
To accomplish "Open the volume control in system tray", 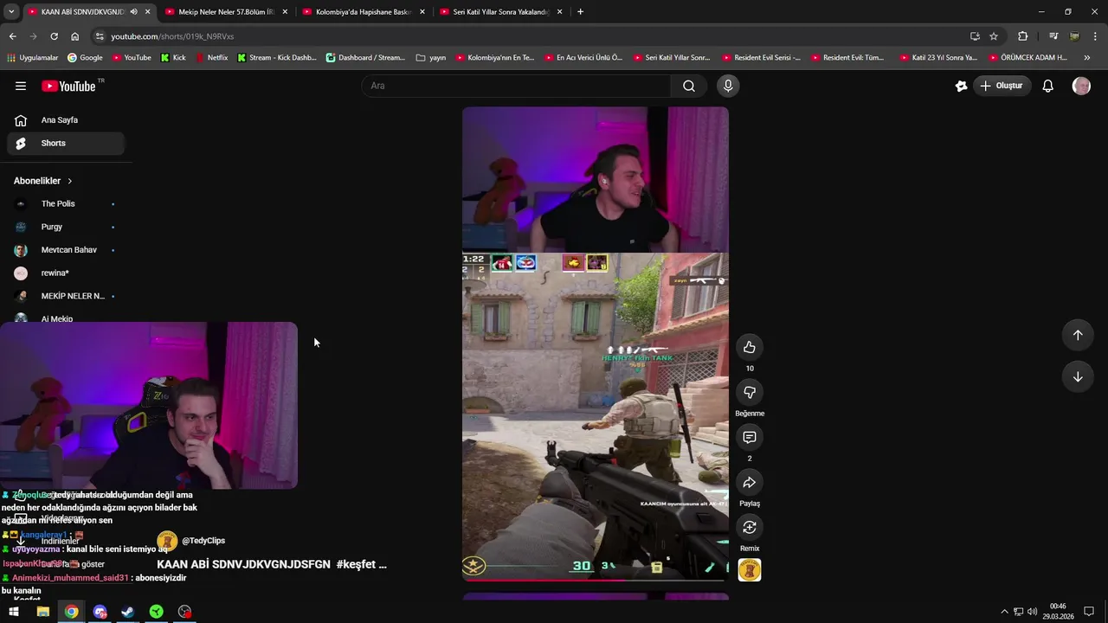I will [1032, 612].
